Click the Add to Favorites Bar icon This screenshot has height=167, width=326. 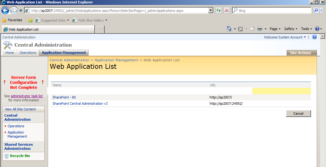coord(30,20)
